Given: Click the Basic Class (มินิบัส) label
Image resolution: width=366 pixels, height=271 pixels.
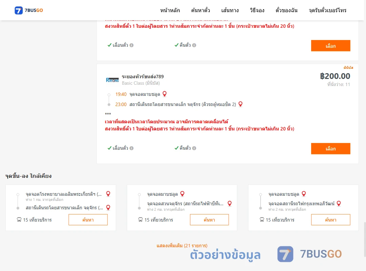Looking at the screenshot, I should pyautogui.click(x=141, y=83).
